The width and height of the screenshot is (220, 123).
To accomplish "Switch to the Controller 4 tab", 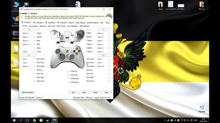I will coord(62,23).
